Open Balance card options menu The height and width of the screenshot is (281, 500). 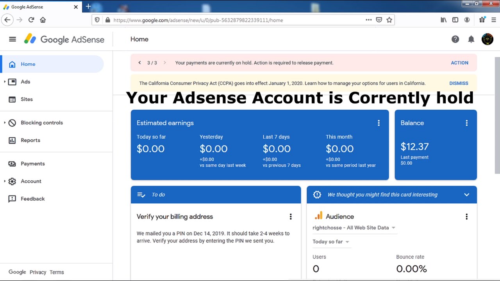click(466, 123)
